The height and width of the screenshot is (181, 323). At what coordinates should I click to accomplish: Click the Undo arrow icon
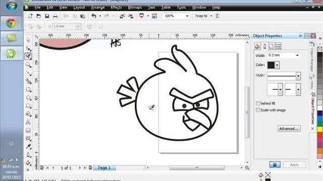[94, 16]
